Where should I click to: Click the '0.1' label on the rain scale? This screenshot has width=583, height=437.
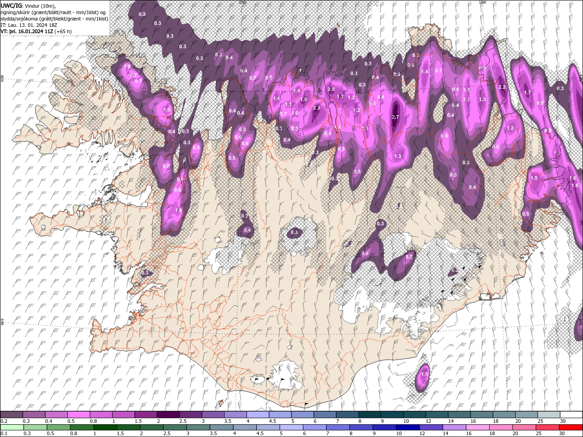[x=3, y=433]
